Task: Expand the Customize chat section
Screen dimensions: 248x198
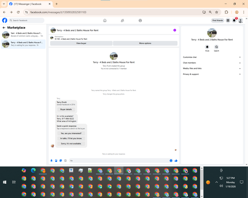Action: (x=212, y=57)
